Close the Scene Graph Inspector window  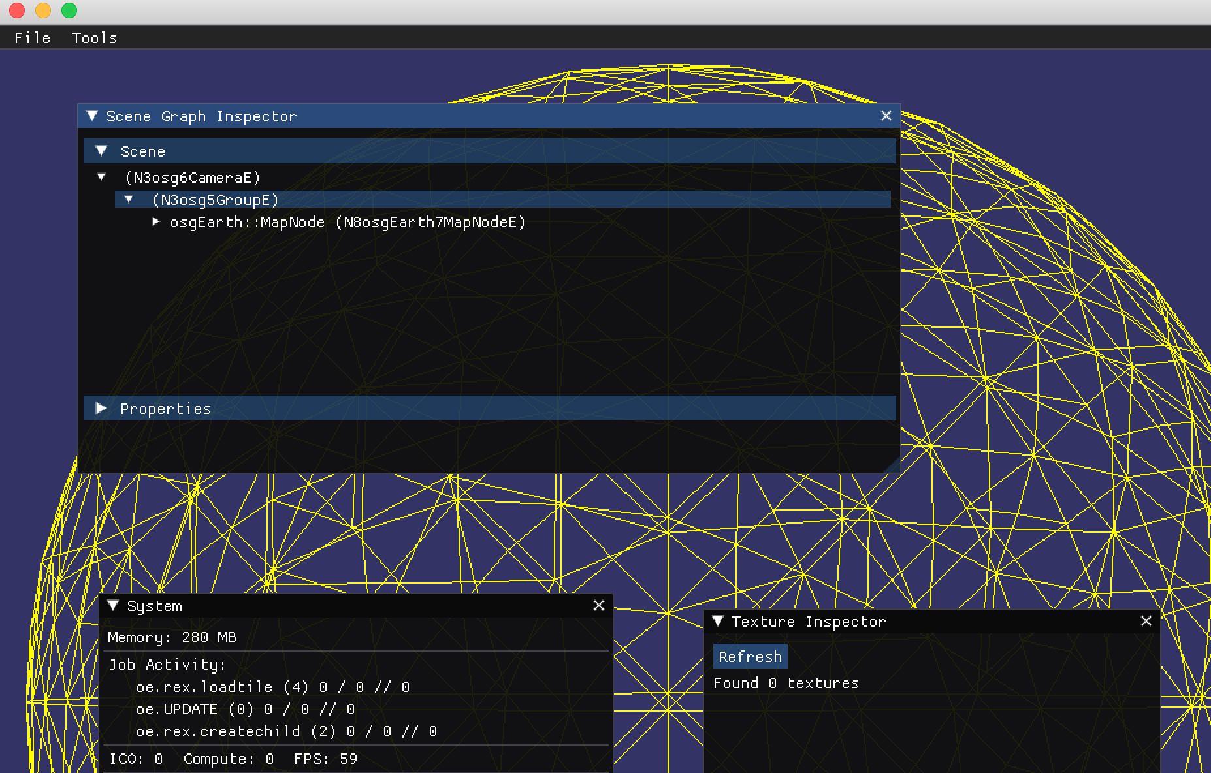click(886, 116)
